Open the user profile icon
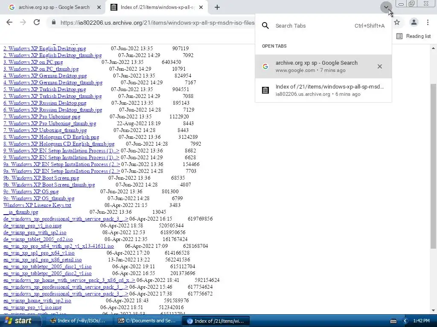 (x=414, y=22)
